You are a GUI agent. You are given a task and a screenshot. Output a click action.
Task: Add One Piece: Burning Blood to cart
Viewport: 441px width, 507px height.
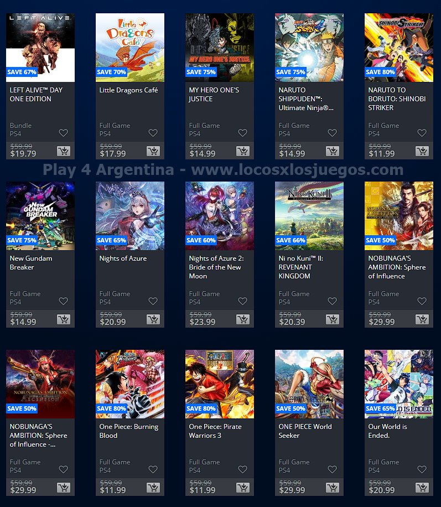pos(153,488)
